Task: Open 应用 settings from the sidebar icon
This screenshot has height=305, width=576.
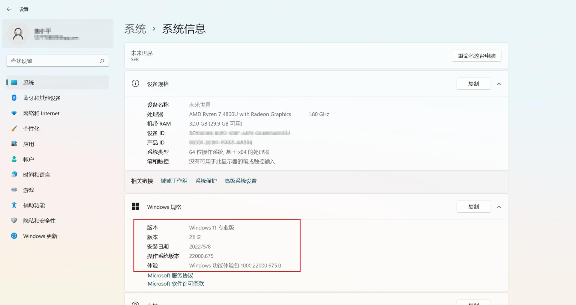Action: [x=14, y=144]
